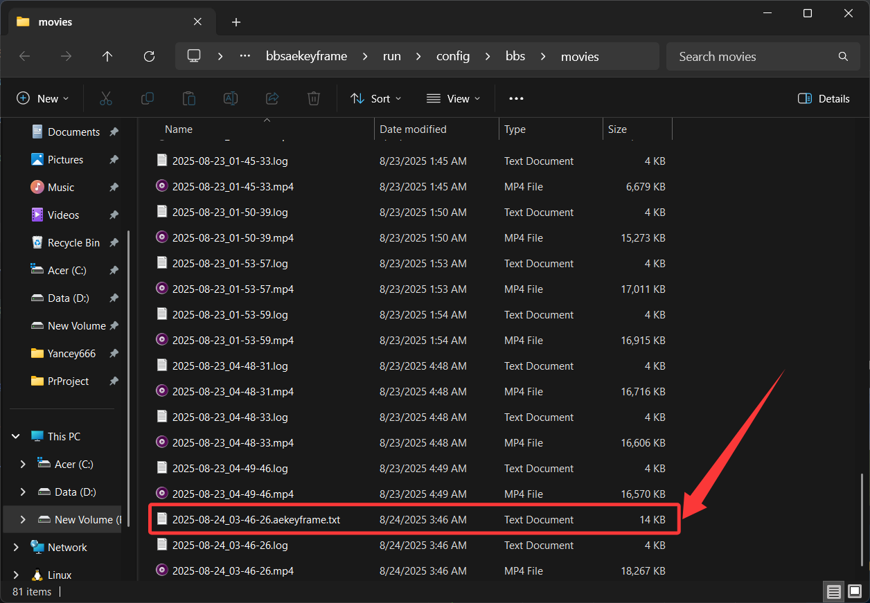The height and width of the screenshot is (603, 870).
Task: Click the Cut scissors icon
Action: click(106, 98)
